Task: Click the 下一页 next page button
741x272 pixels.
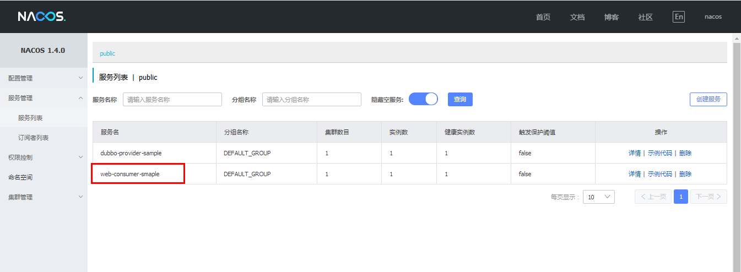Action: (708, 197)
